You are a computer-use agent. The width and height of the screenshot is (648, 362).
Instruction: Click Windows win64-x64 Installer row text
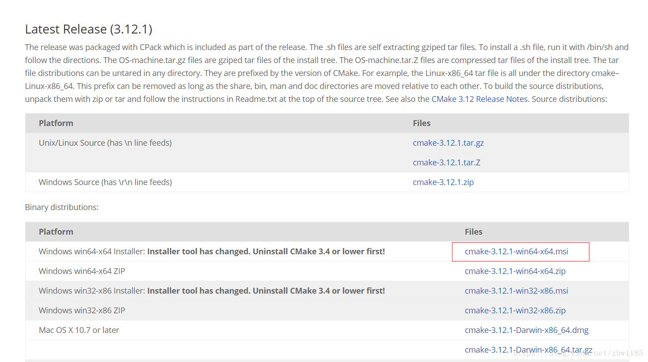tap(212, 252)
